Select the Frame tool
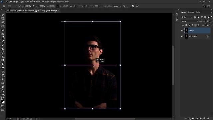This screenshot has height=120, width=213. [x=3, y=34]
